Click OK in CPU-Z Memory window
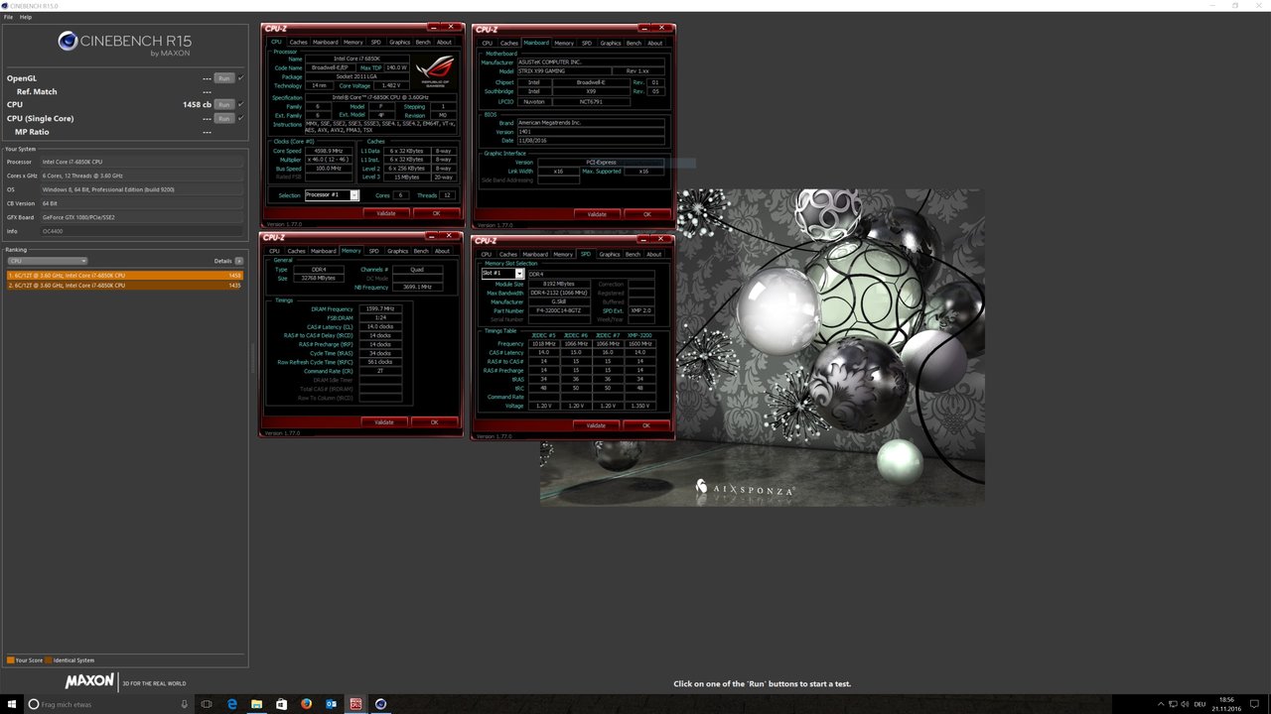 click(x=434, y=422)
